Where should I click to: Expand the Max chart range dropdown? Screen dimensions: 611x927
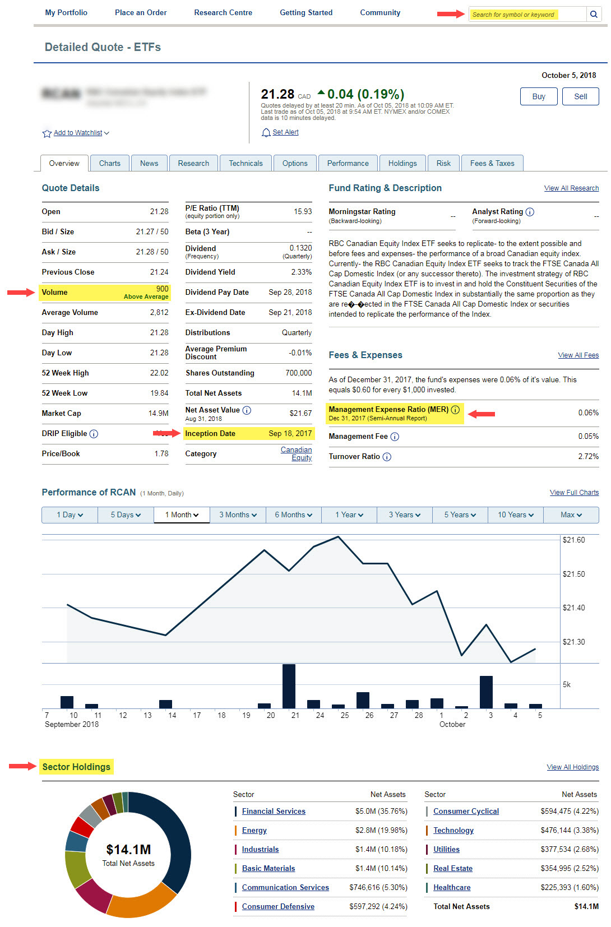click(x=571, y=515)
